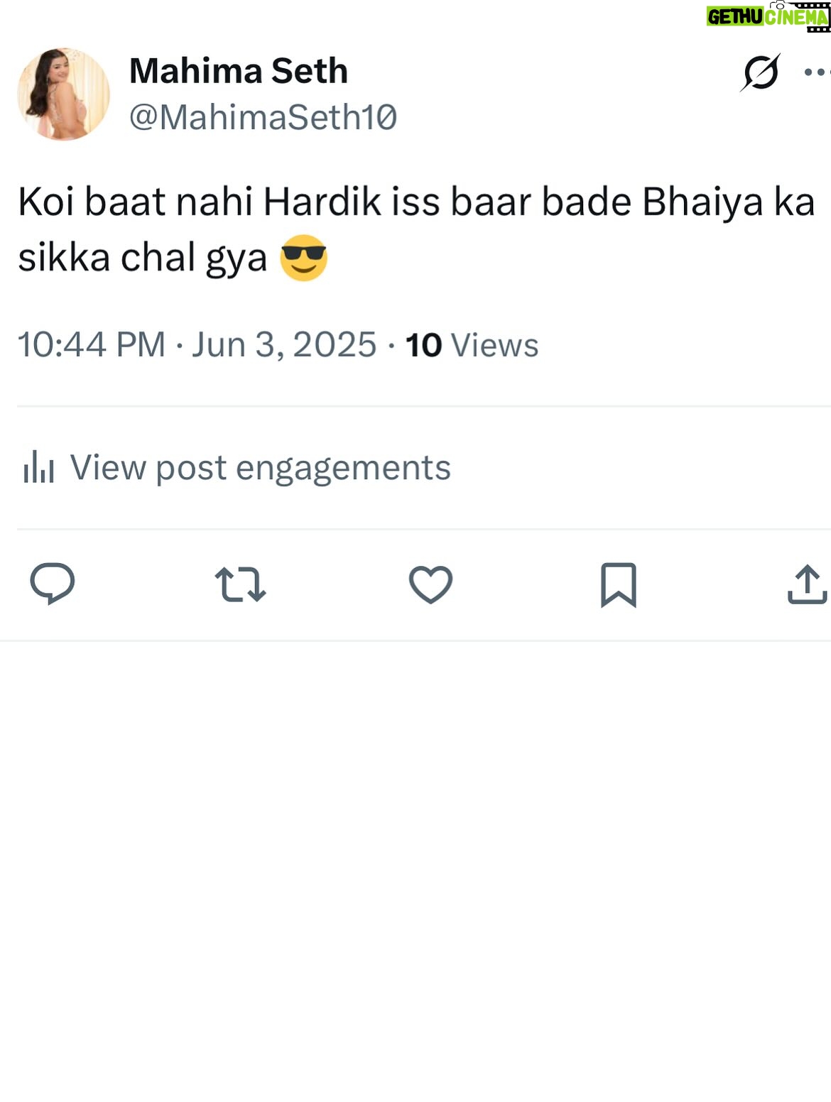The image size is (831, 1102).
Task: Select the Jun 3, 2025 date
Action: click(x=284, y=345)
